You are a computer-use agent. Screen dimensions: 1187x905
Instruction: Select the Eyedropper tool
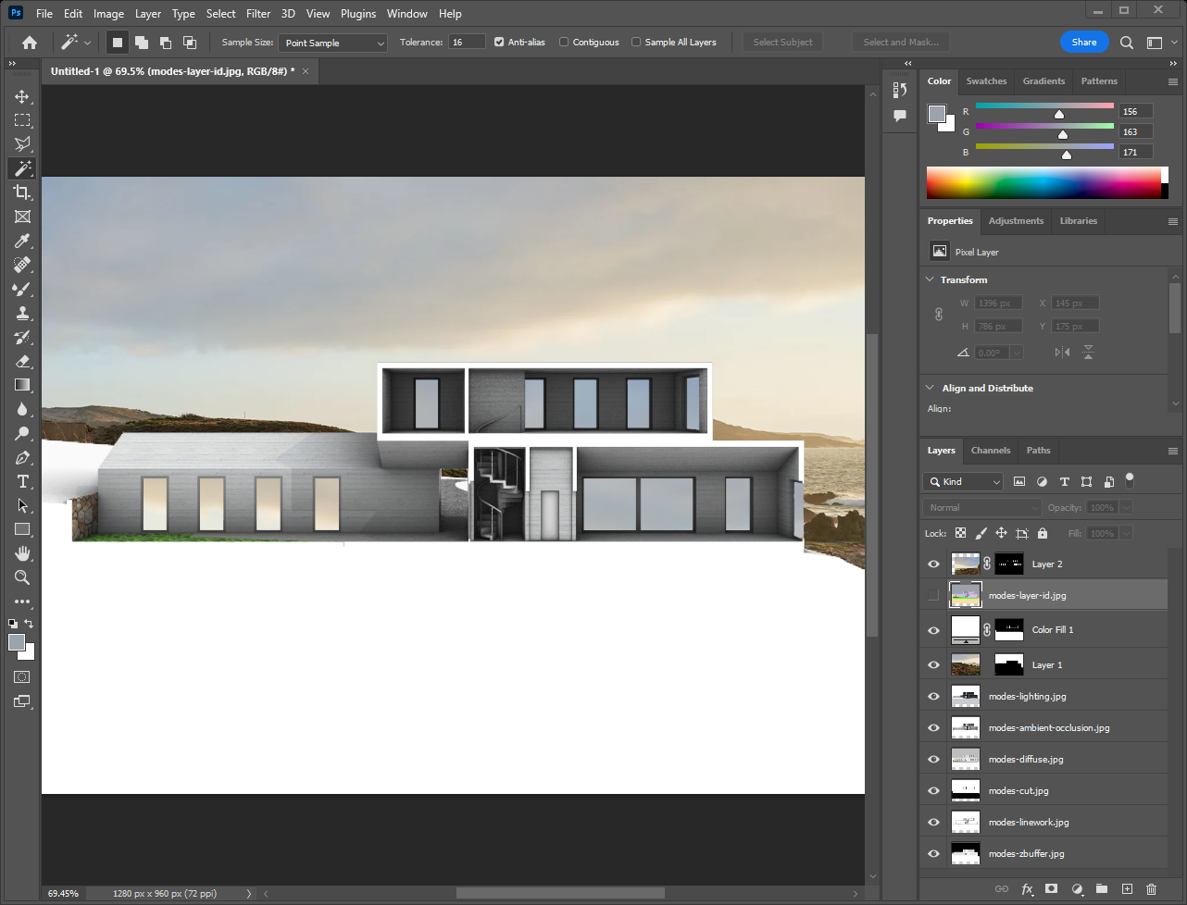click(22, 241)
